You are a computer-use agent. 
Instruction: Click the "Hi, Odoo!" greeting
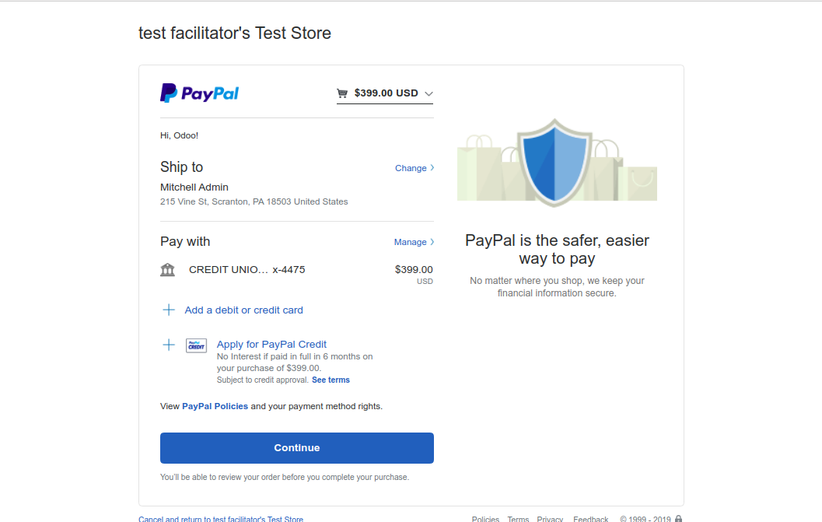[179, 135]
